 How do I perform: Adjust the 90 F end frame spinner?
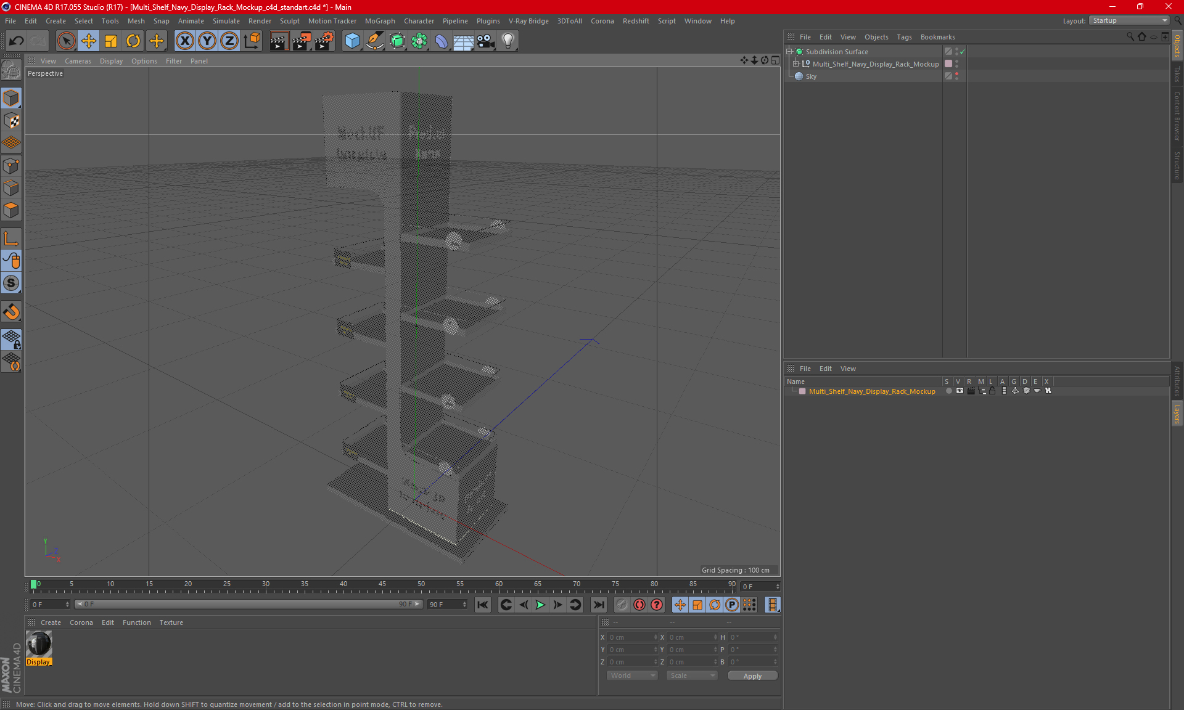[x=464, y=605]
